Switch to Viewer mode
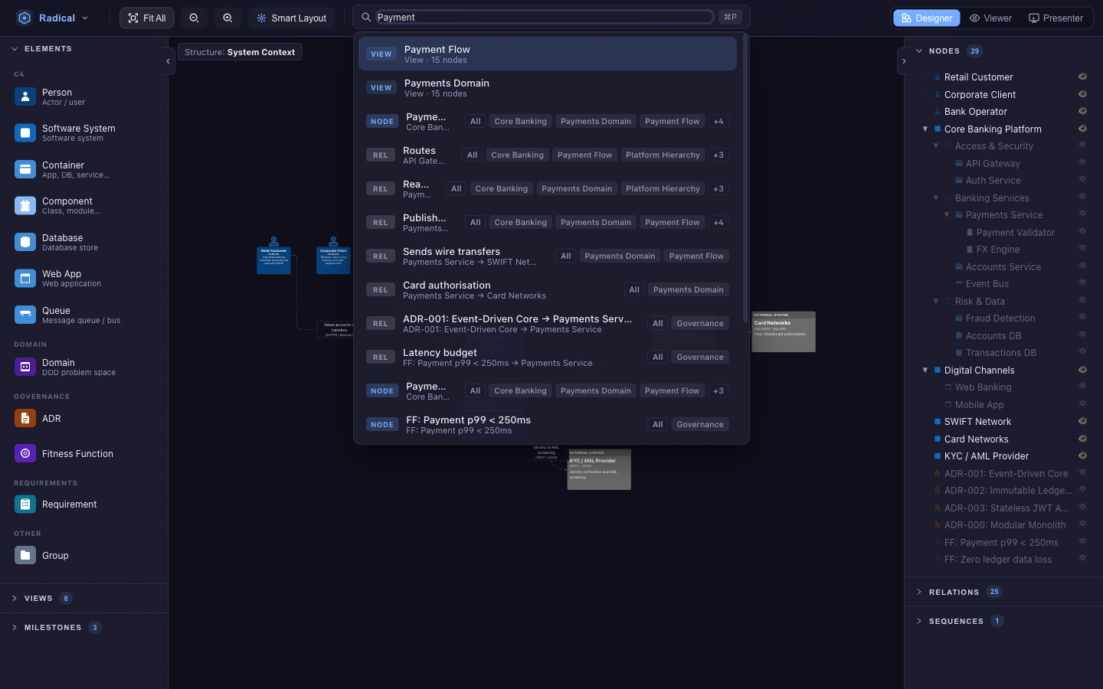This screenshot has width=1103, height=689. pos(990,18)
